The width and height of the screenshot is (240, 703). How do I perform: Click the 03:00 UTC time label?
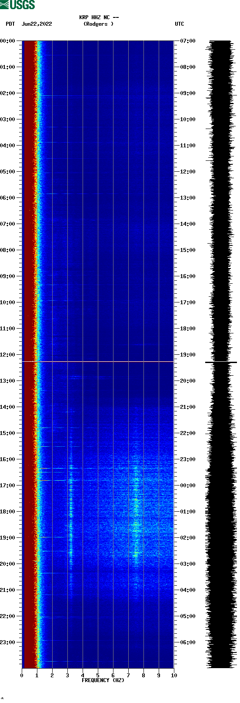(188, 564)
